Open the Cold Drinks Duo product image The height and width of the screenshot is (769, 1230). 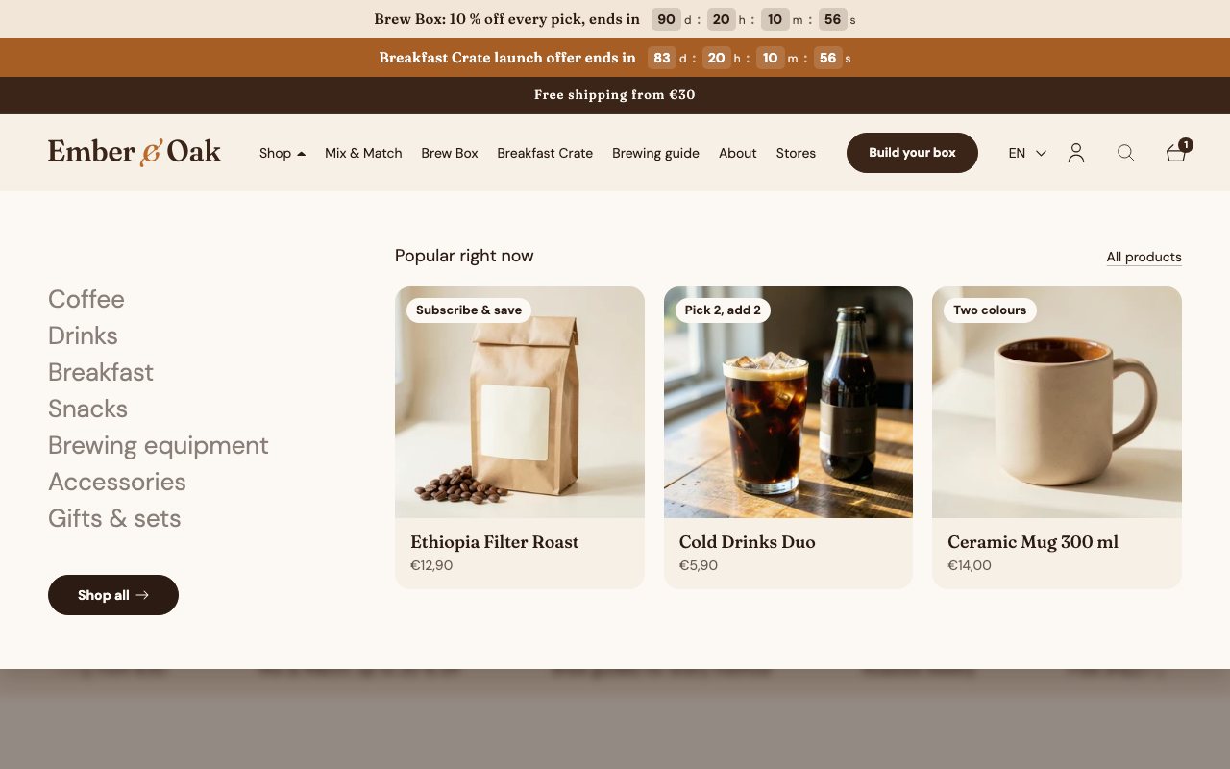pyautogui.click(x=788, y=402)
